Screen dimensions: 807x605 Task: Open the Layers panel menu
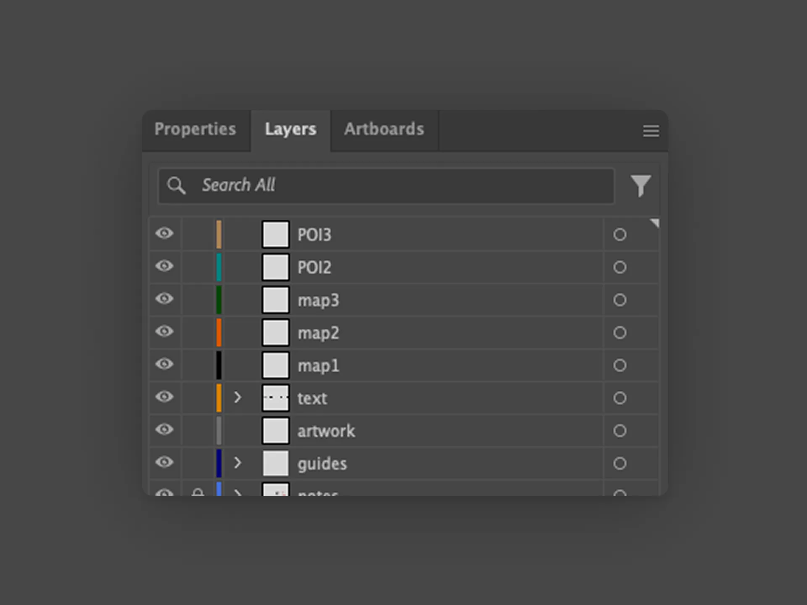[651, 131]
